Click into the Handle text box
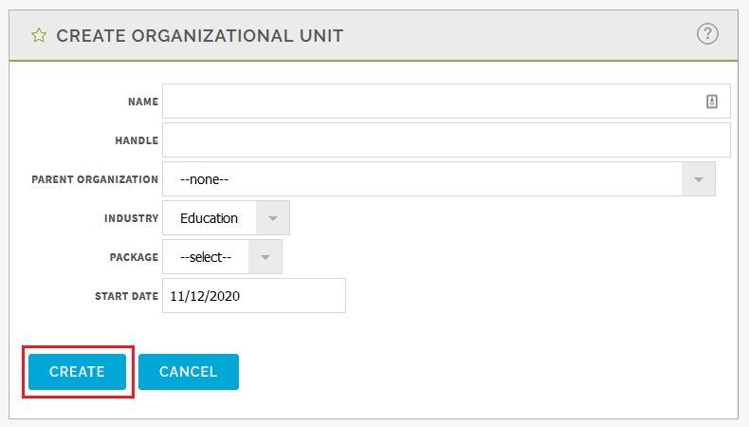 point(446,140)
